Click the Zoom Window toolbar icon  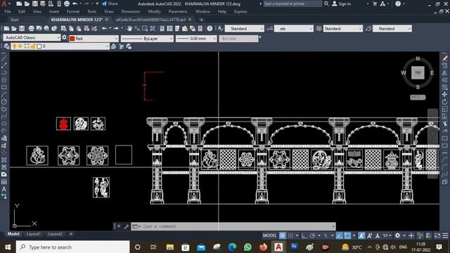[145, 28]
